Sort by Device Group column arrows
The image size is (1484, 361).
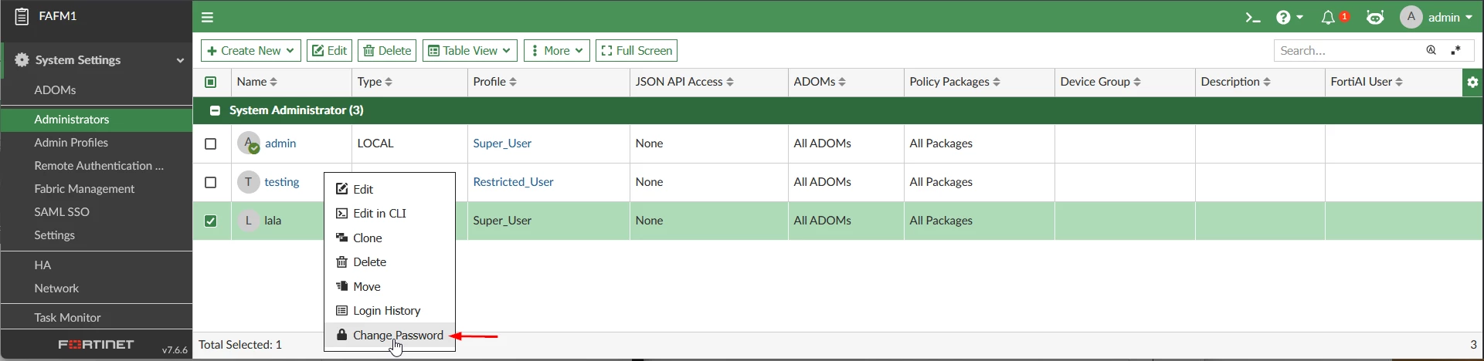pos(1137,82)
